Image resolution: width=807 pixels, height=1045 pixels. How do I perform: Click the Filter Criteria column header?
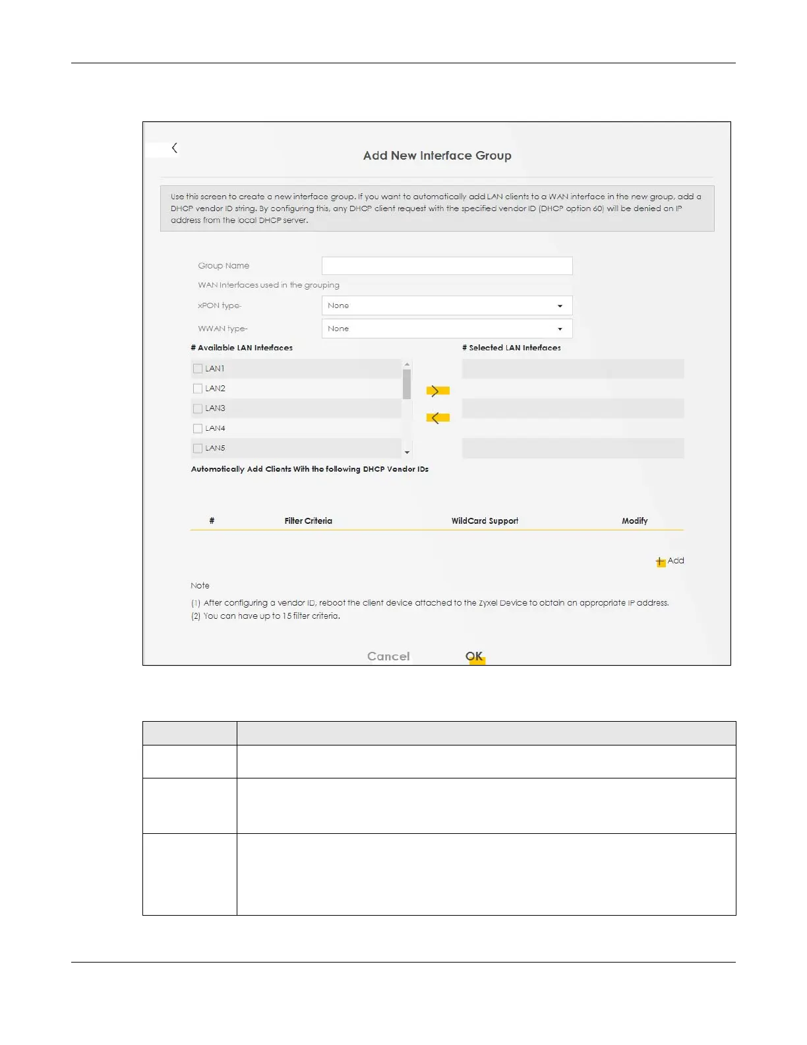(x=309, y=521)
